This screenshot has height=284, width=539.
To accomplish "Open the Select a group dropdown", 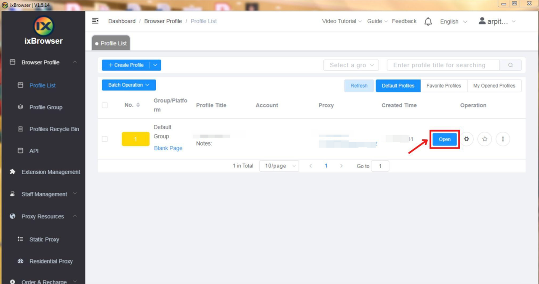I will point(351,65).
